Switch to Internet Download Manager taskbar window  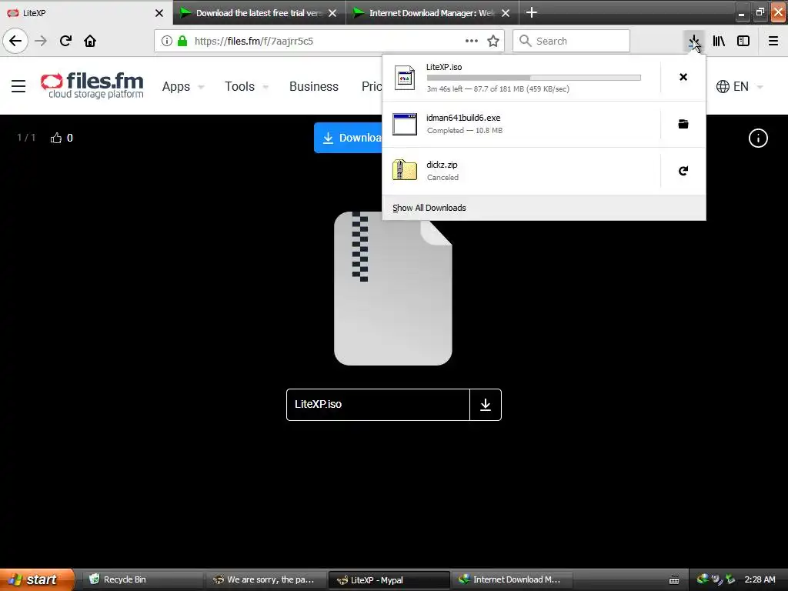[x=511, y=579]
